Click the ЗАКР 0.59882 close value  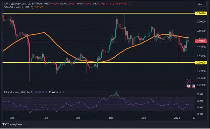[100, 4]
